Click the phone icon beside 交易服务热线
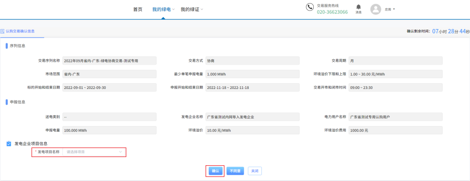 [x=310, y=7]
